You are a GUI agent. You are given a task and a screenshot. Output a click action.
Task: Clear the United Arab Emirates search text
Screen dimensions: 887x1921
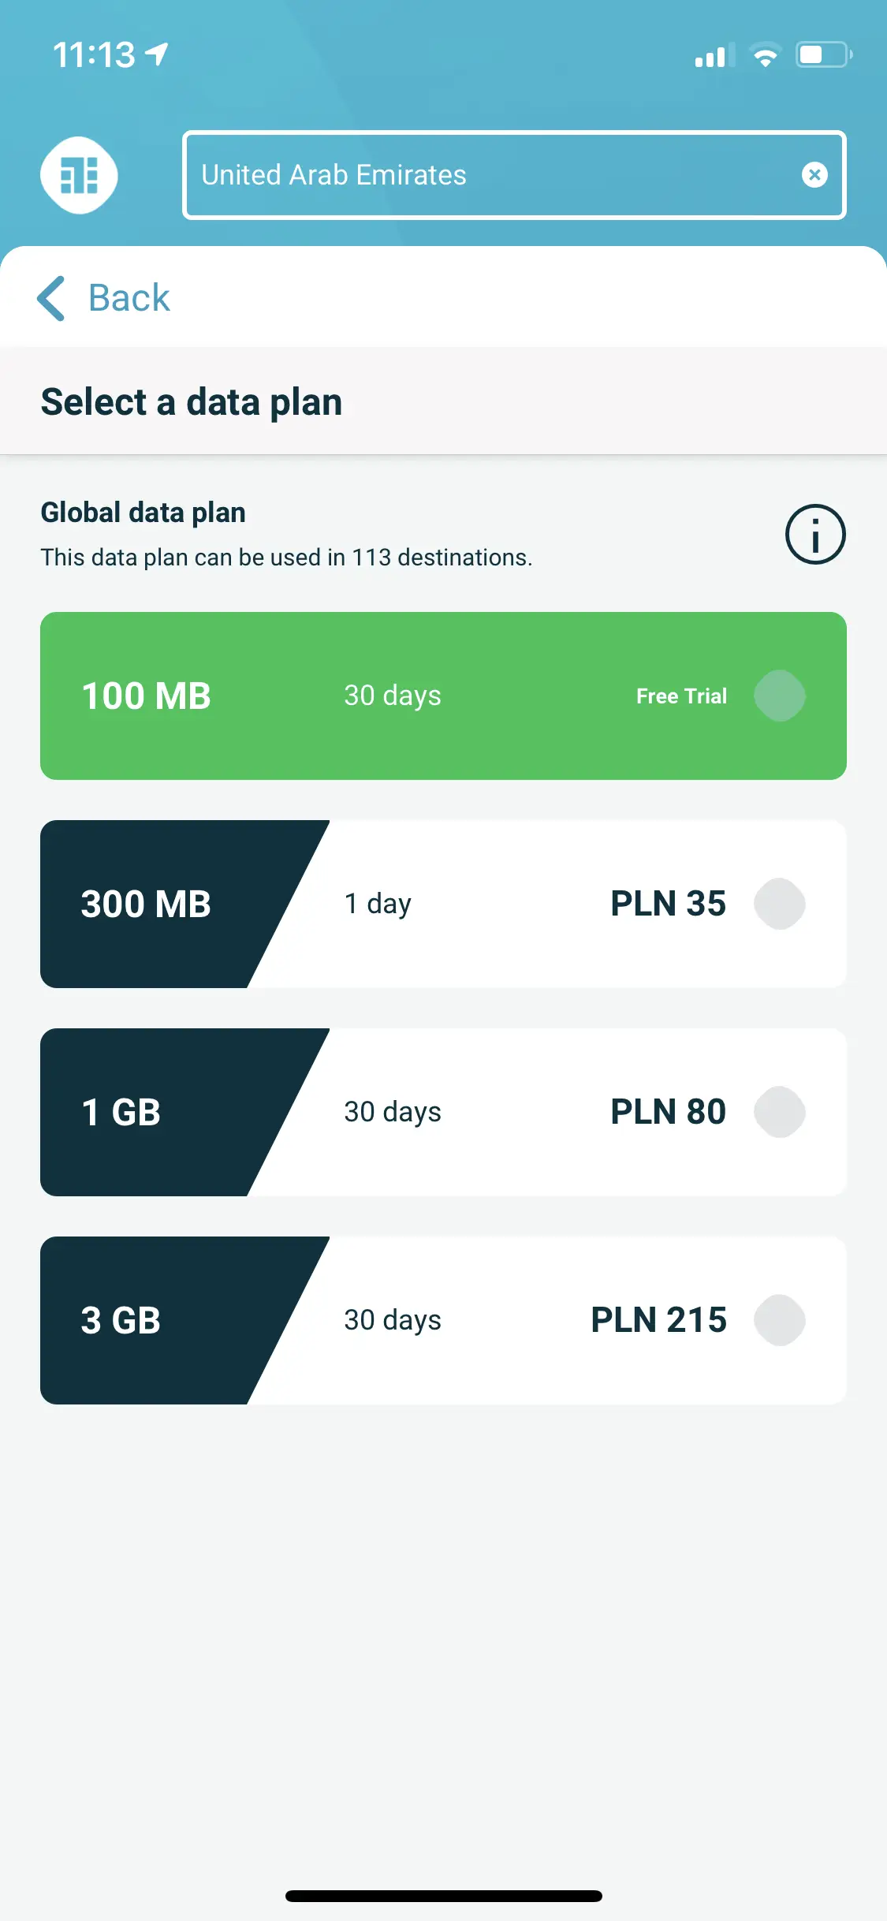click(x=814, y=174)
